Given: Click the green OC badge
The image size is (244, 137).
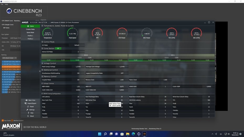Looking at the screenshot, I should (x=58, y=48).
